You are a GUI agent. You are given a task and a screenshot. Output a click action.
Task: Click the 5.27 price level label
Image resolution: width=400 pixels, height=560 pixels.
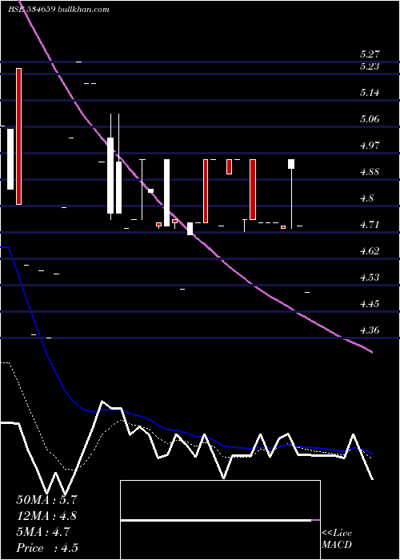point(370,54)
